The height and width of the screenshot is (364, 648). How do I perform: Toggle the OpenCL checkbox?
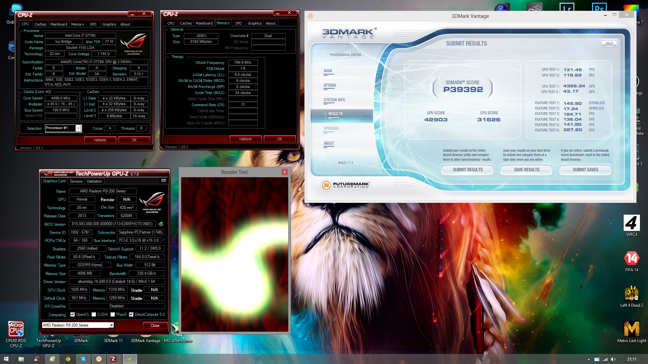(72, 314)
